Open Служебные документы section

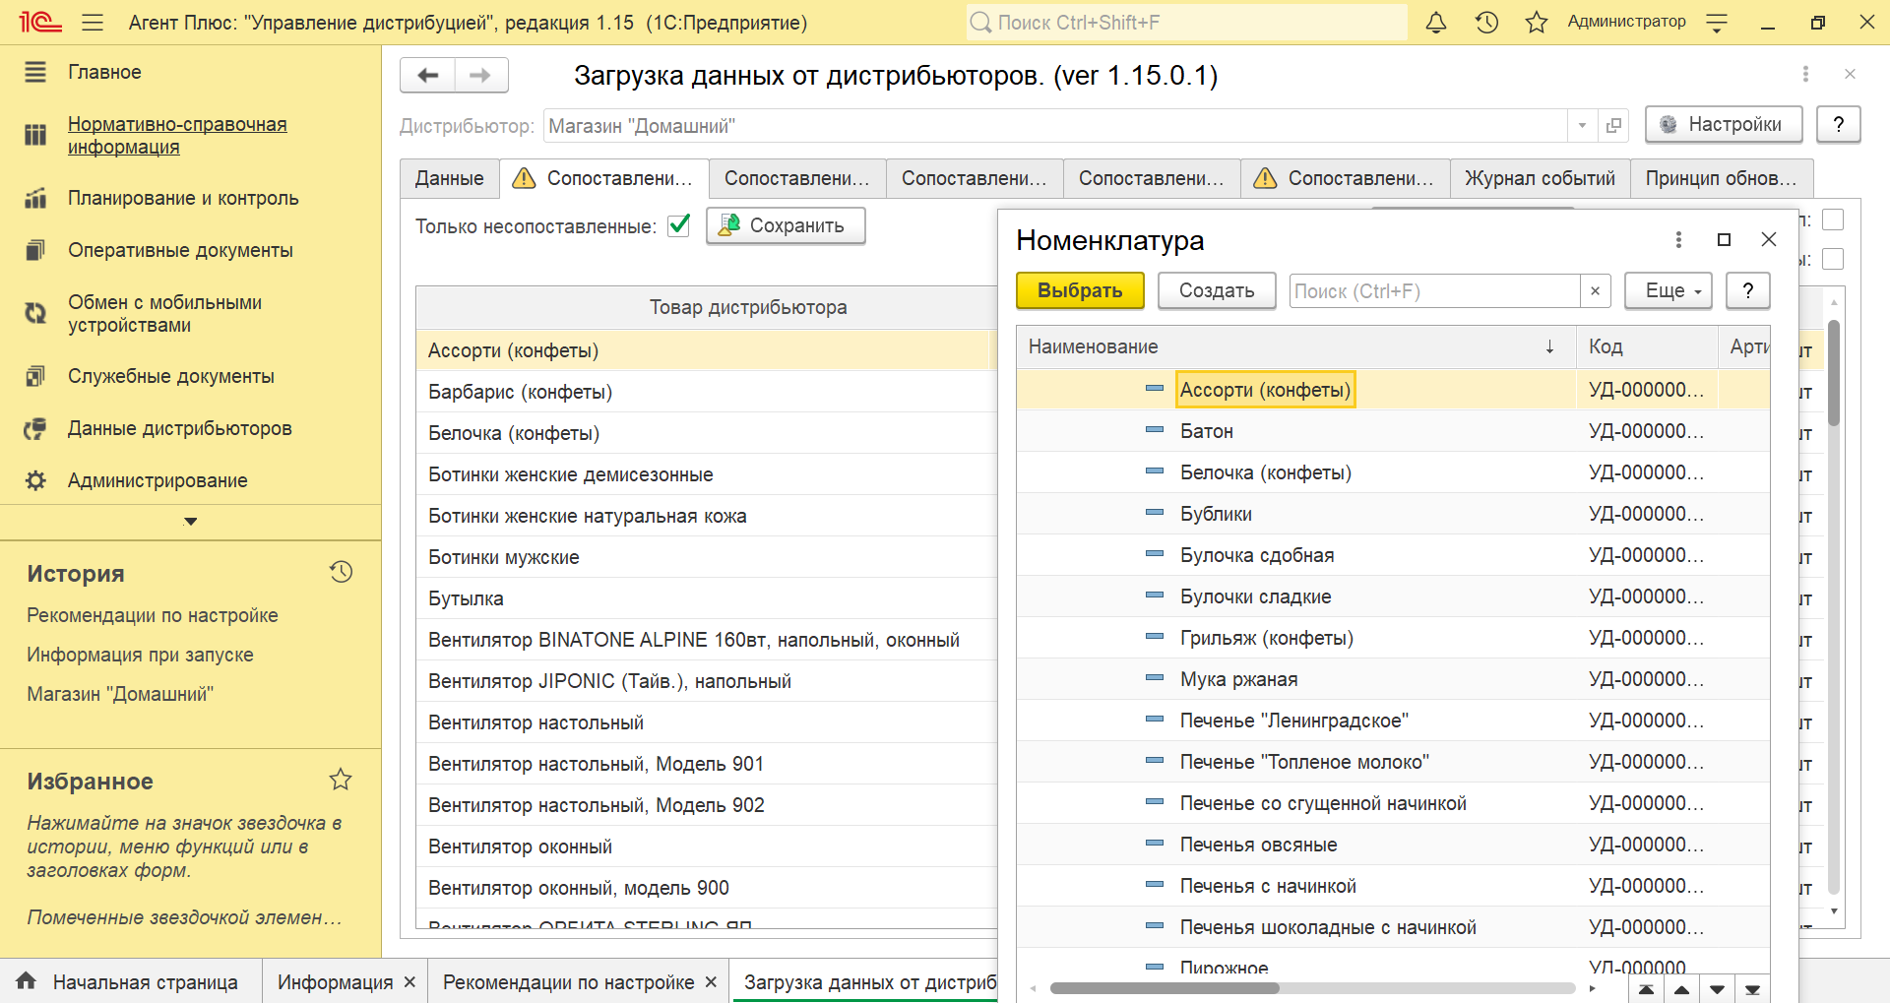point(171,376)
